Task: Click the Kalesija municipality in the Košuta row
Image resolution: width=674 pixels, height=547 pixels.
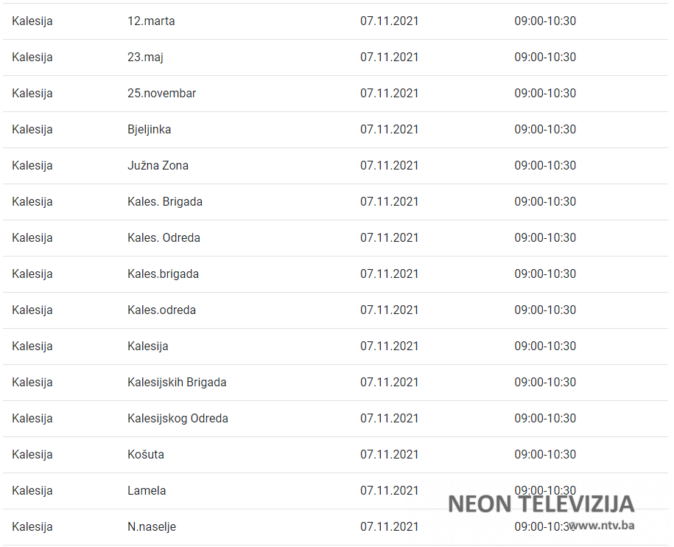Action: tap(32, 455)
